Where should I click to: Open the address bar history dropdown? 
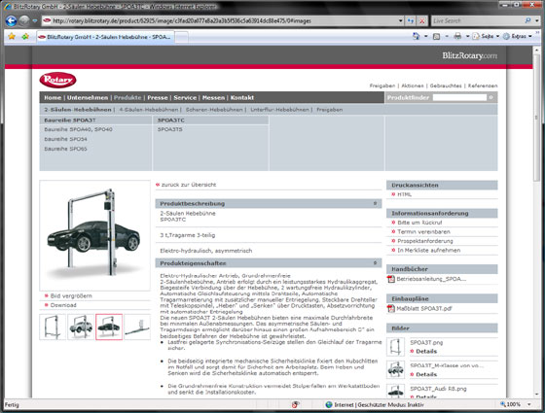[401, 20]
